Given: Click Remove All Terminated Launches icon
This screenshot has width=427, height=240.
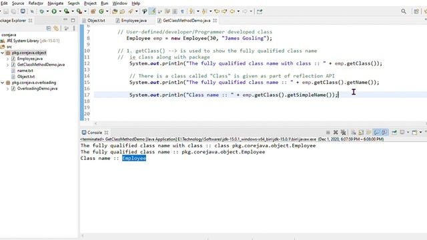Looking at the screenshot, I should pyautogui.click(x=344, y=132).
